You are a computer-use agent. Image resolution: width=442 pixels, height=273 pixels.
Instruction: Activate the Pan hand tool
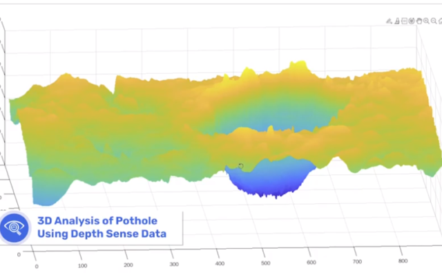(419, 21)
